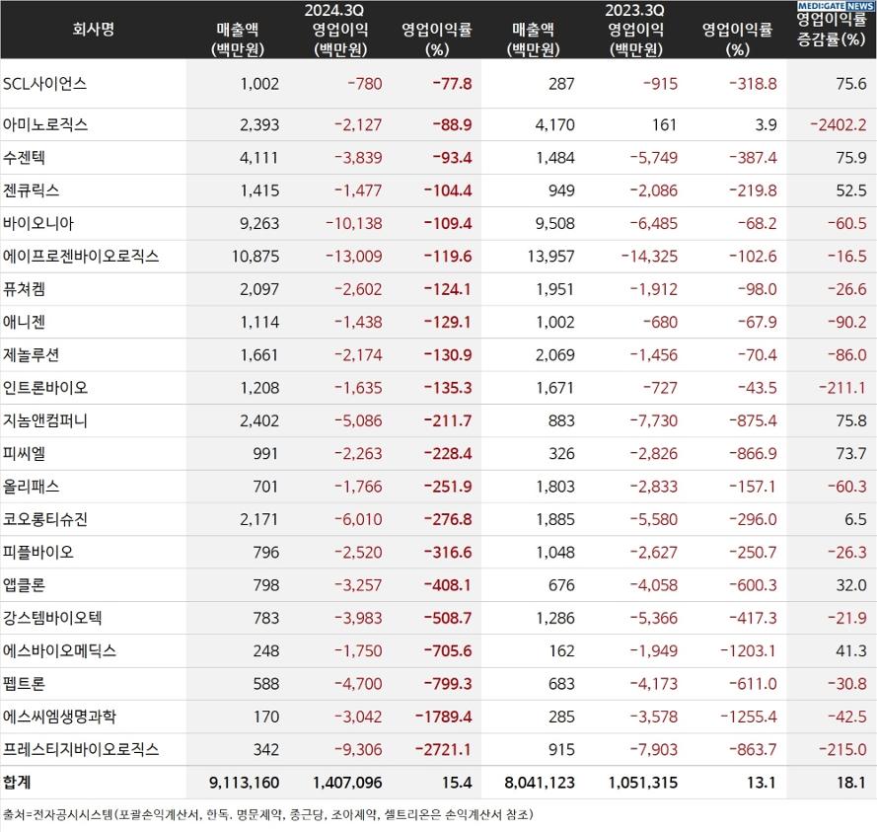Click the '아미노로직스' row name
The height and width of the screenshot is (832, 877).
45,124
